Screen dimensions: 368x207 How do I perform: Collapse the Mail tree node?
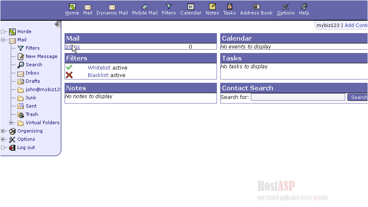[x=3, y=40]
